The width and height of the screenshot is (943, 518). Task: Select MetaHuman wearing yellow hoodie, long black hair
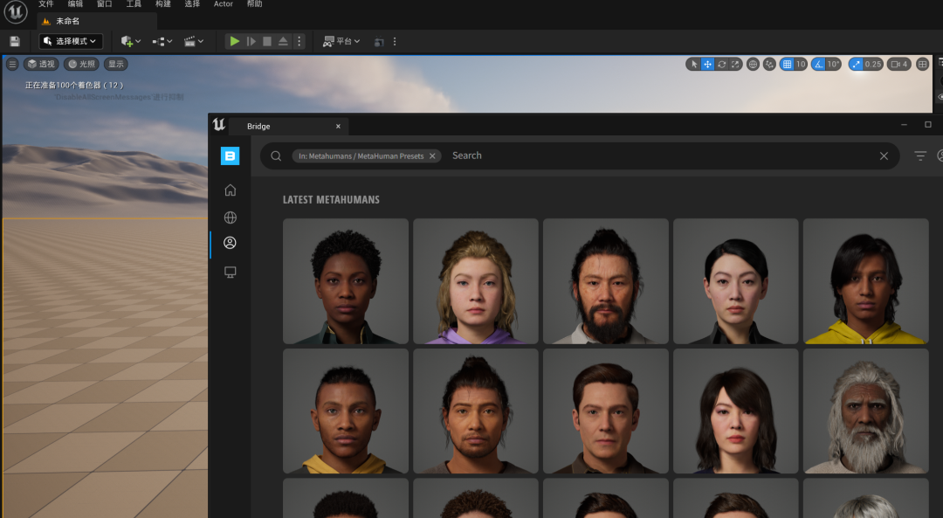pos(865,281)
